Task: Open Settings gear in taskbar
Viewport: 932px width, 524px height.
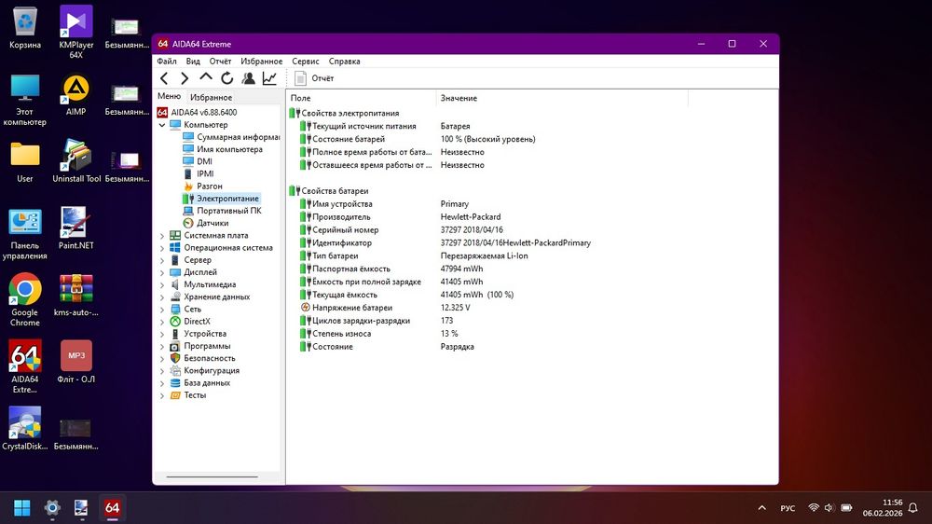Action: [52, 508]
